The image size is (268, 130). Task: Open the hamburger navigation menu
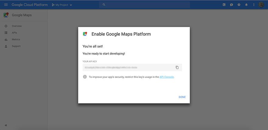[6, 5]
